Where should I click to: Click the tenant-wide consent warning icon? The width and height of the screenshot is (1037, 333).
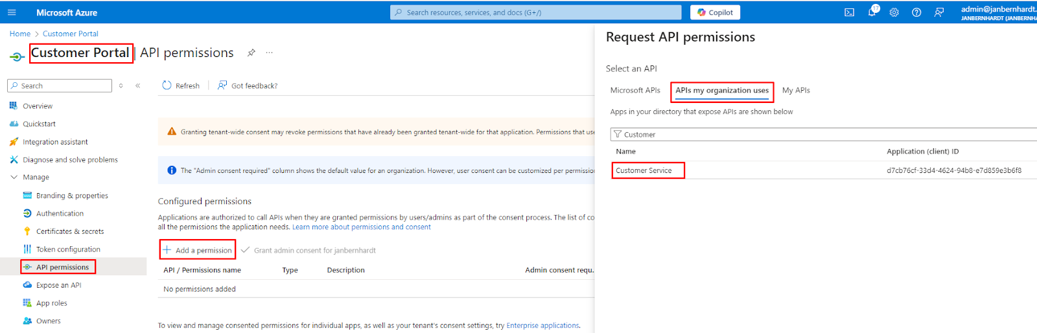172,132
